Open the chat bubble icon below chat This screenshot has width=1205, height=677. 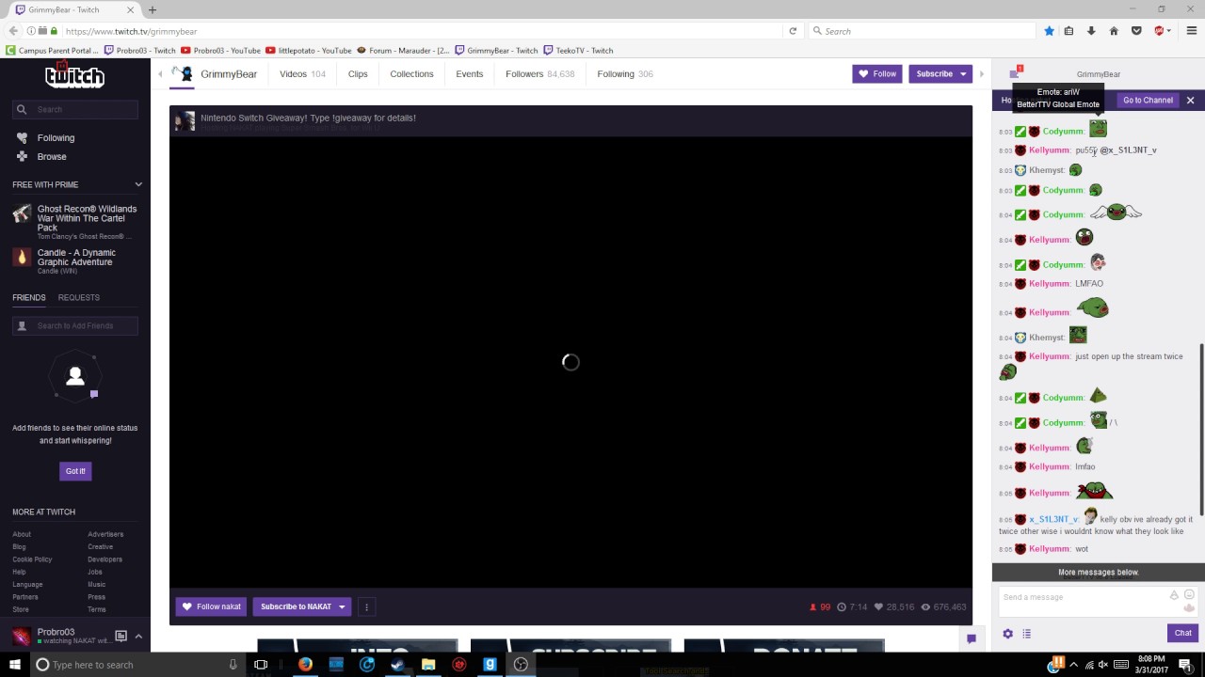(x=971, y=638)
